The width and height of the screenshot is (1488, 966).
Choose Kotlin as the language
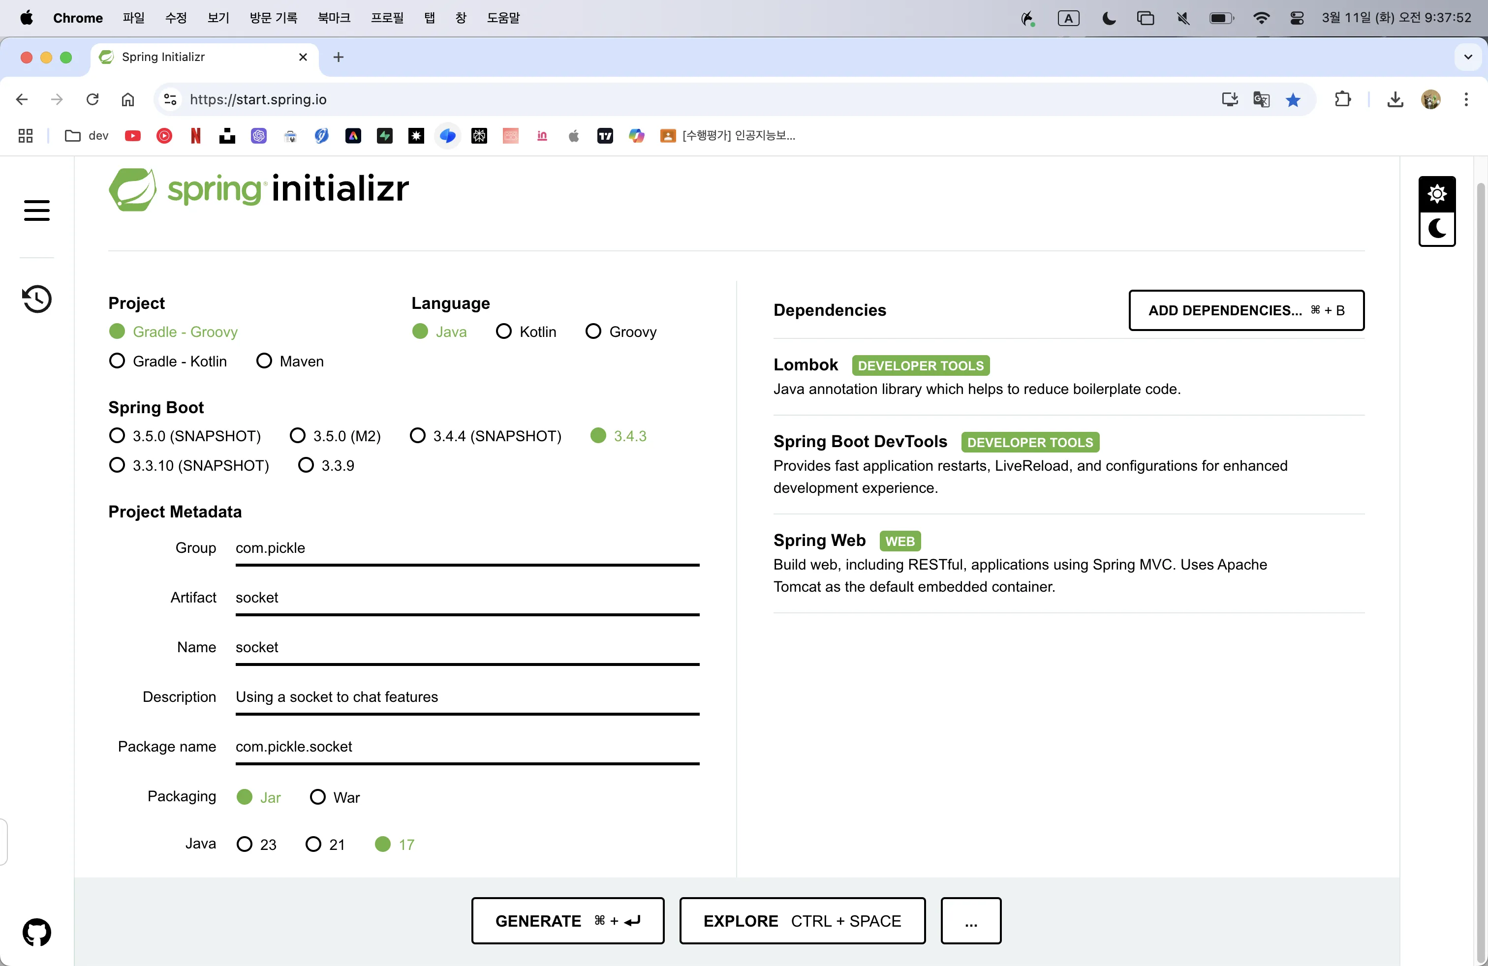(x=503, y=331)
